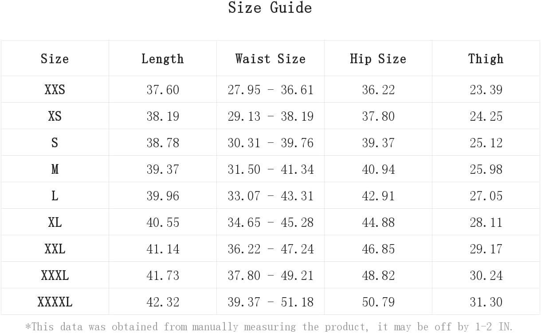Viewport: 541px width, 333px height.
Task: Click the Length column header
Action: coord(162,59)
